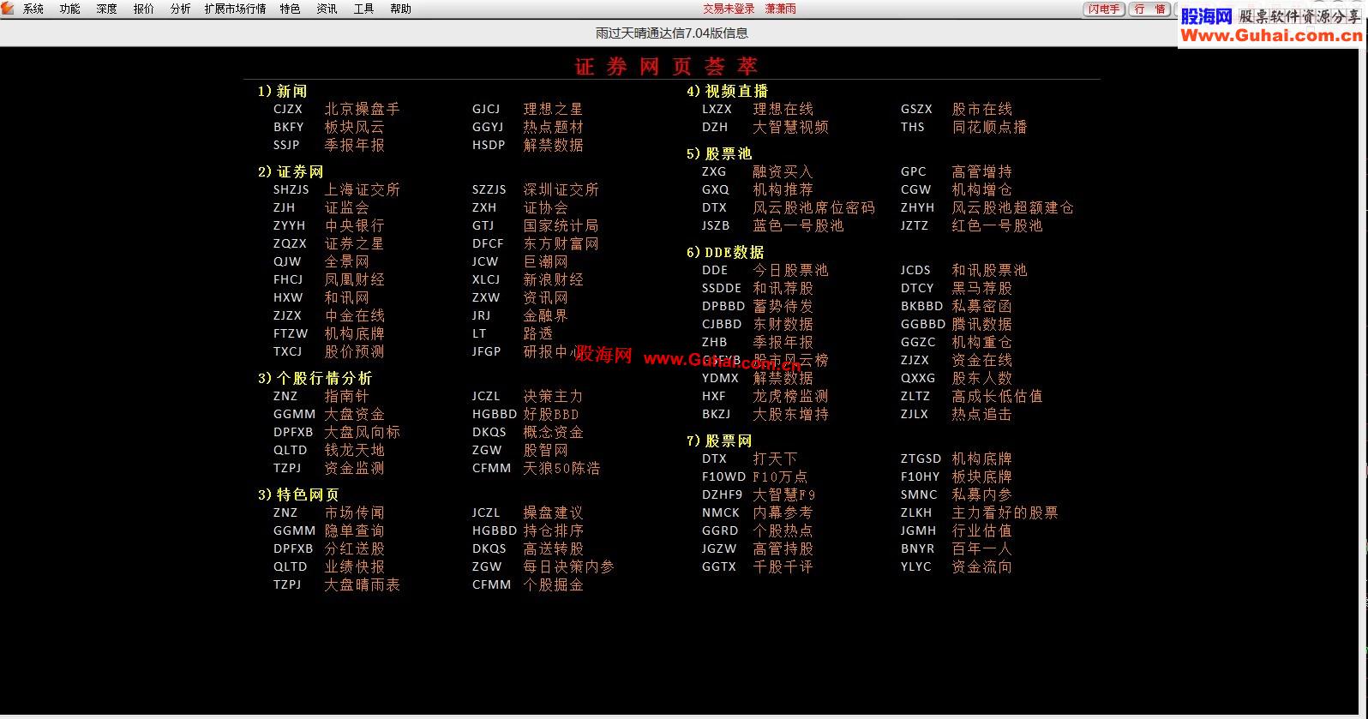The height and width of the screenshot is (719, 1368).
Task: Click the application logo icon in menu bar
Action: [9, 9]
